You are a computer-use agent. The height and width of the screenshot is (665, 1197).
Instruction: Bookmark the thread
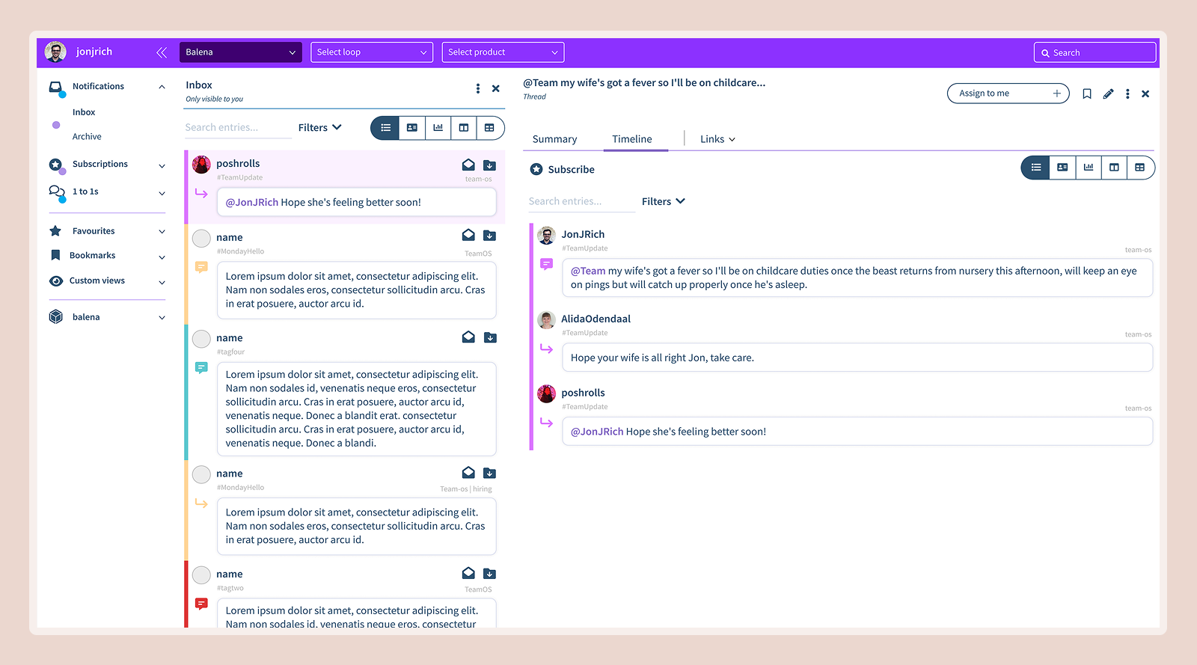coord(1087,94)
